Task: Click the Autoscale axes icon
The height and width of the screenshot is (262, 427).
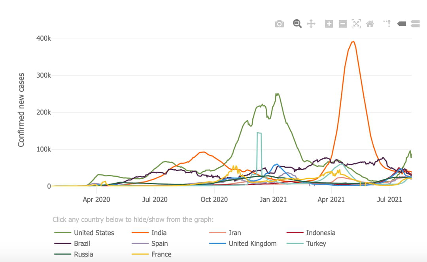Action: tap(356, 24)
